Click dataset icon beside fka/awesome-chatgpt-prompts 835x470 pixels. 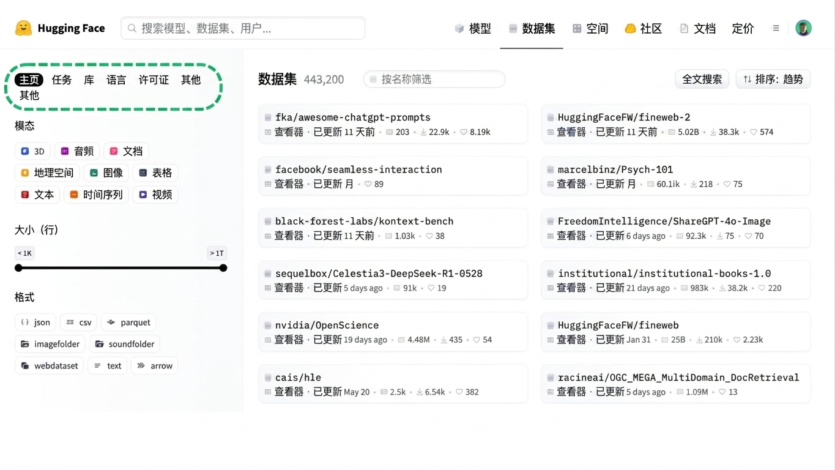(x=268, y=117)
